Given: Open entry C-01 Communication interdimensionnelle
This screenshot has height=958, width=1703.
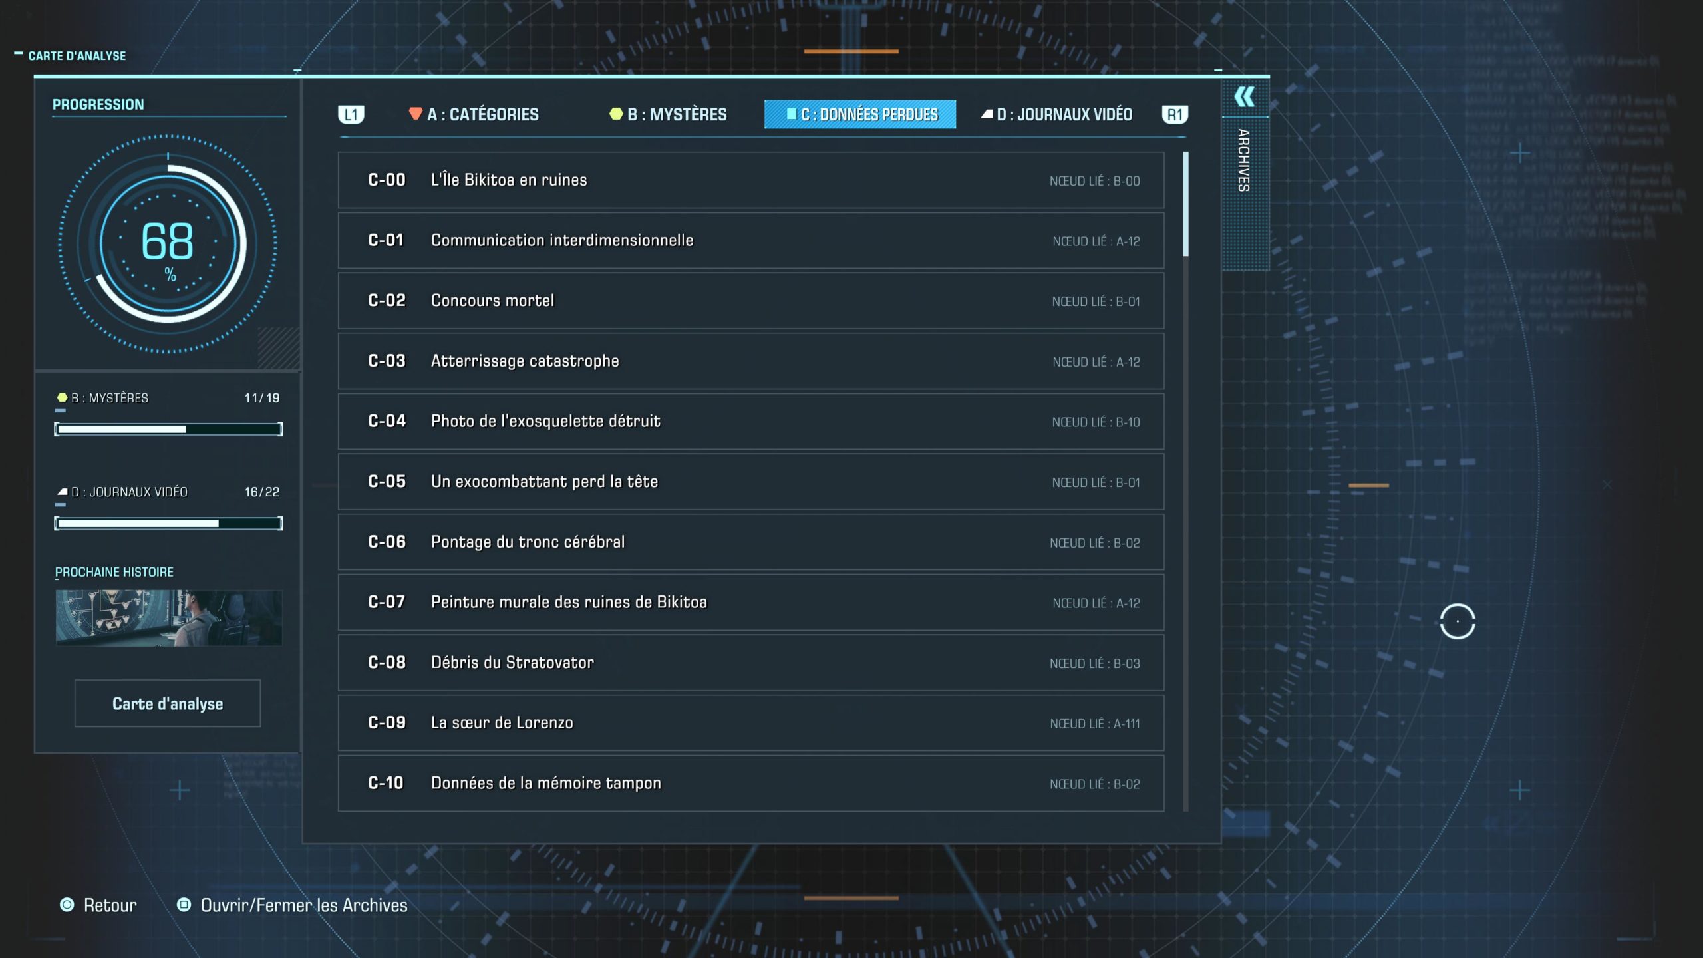Looking at the screenshot, I should pos(751,240).
